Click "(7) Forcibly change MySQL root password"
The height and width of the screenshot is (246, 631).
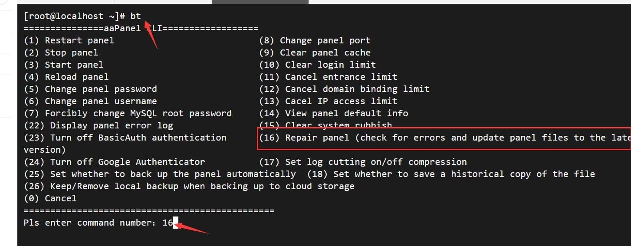coord(128,113)
